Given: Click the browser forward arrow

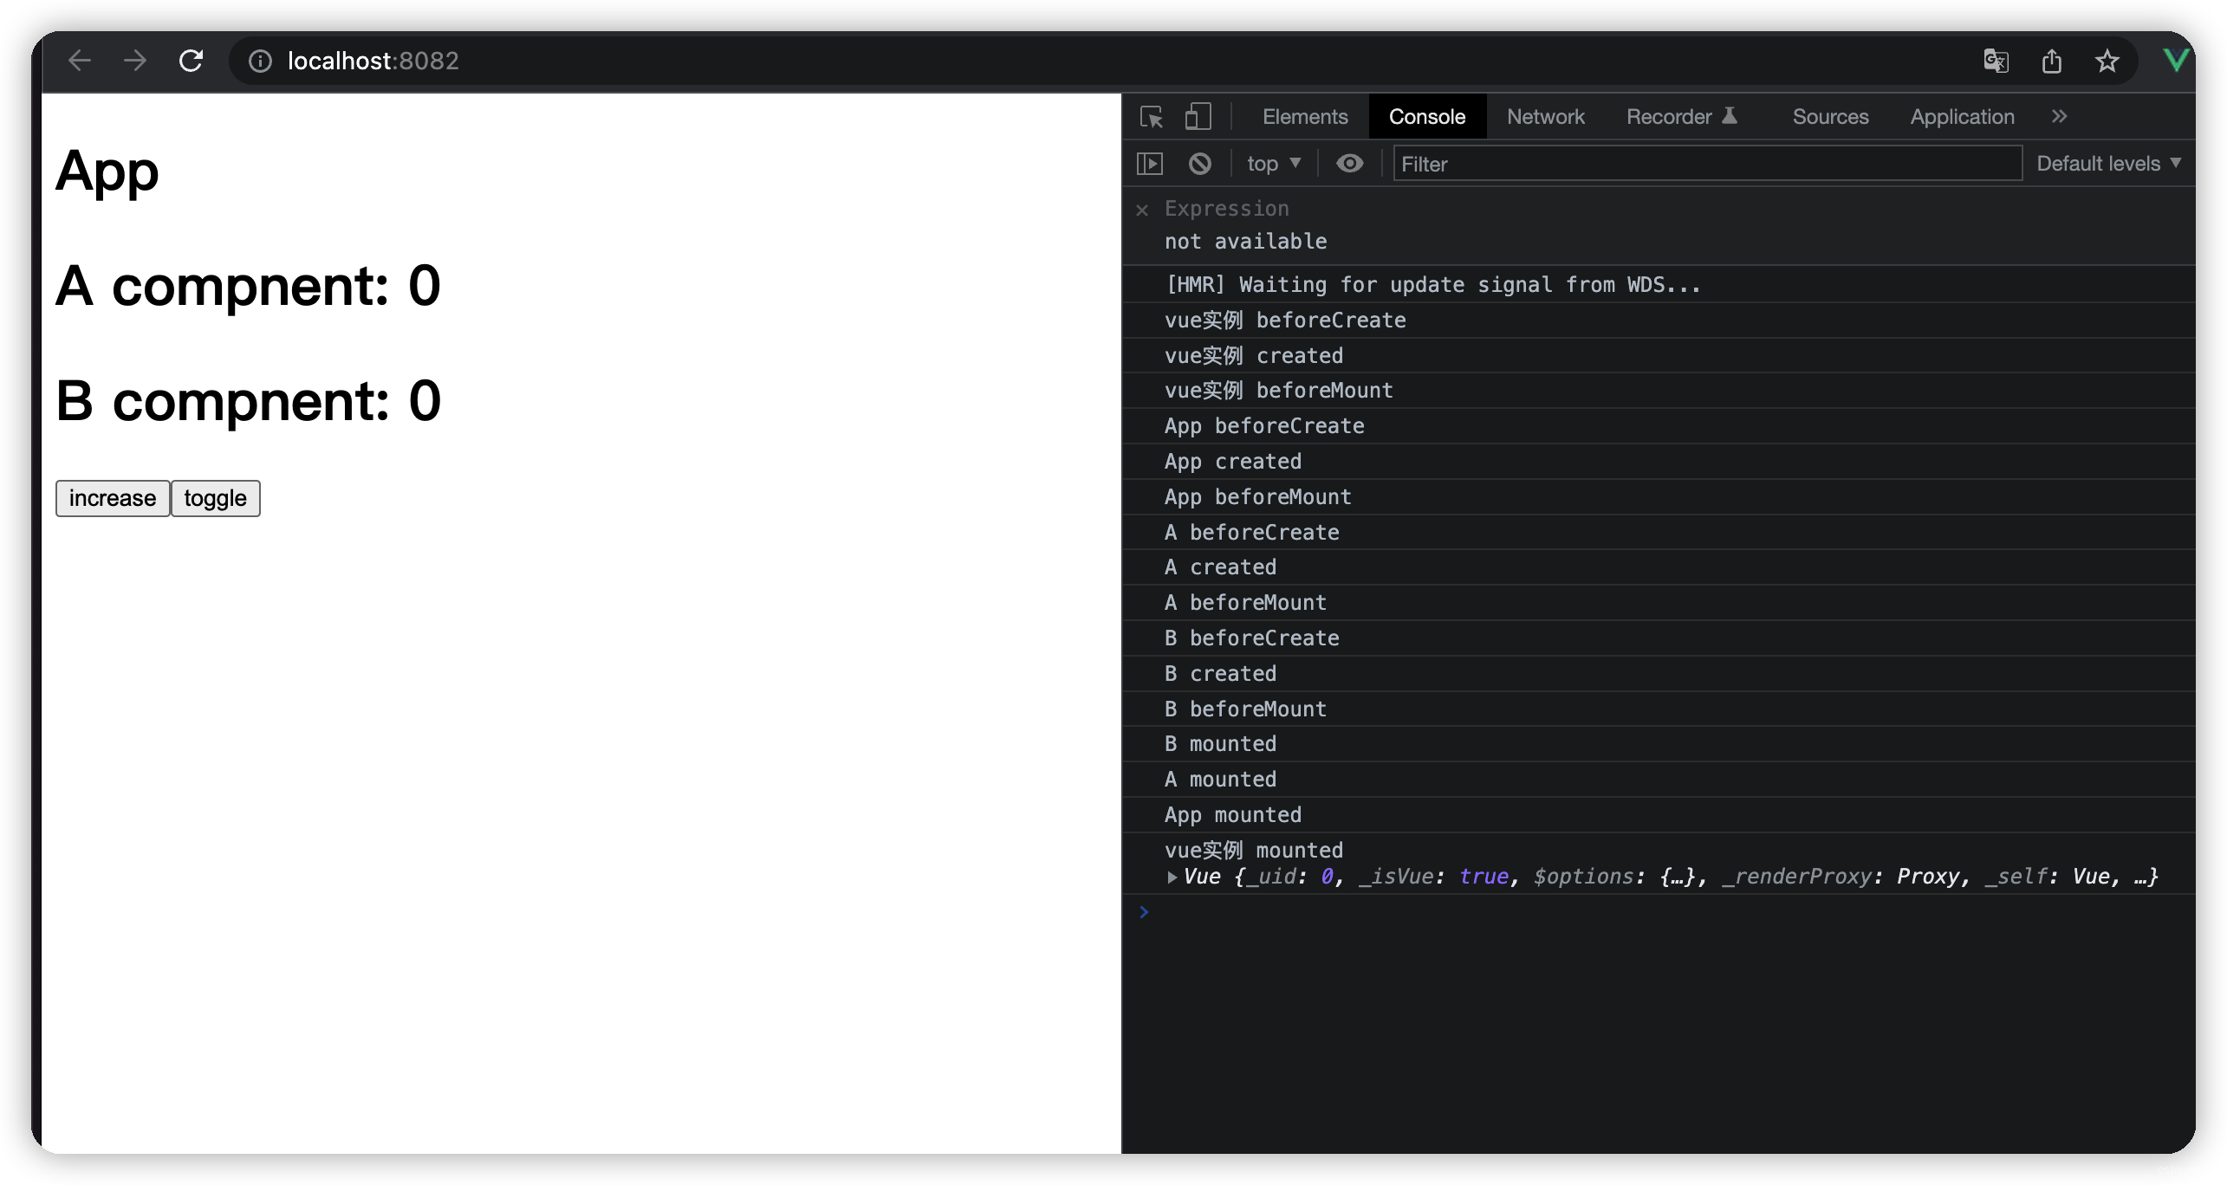Looking at the screenshot, I should click(x=134, y=61).
